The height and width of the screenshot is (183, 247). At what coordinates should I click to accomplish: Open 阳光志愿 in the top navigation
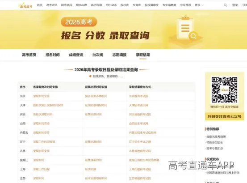click(81, 5)
